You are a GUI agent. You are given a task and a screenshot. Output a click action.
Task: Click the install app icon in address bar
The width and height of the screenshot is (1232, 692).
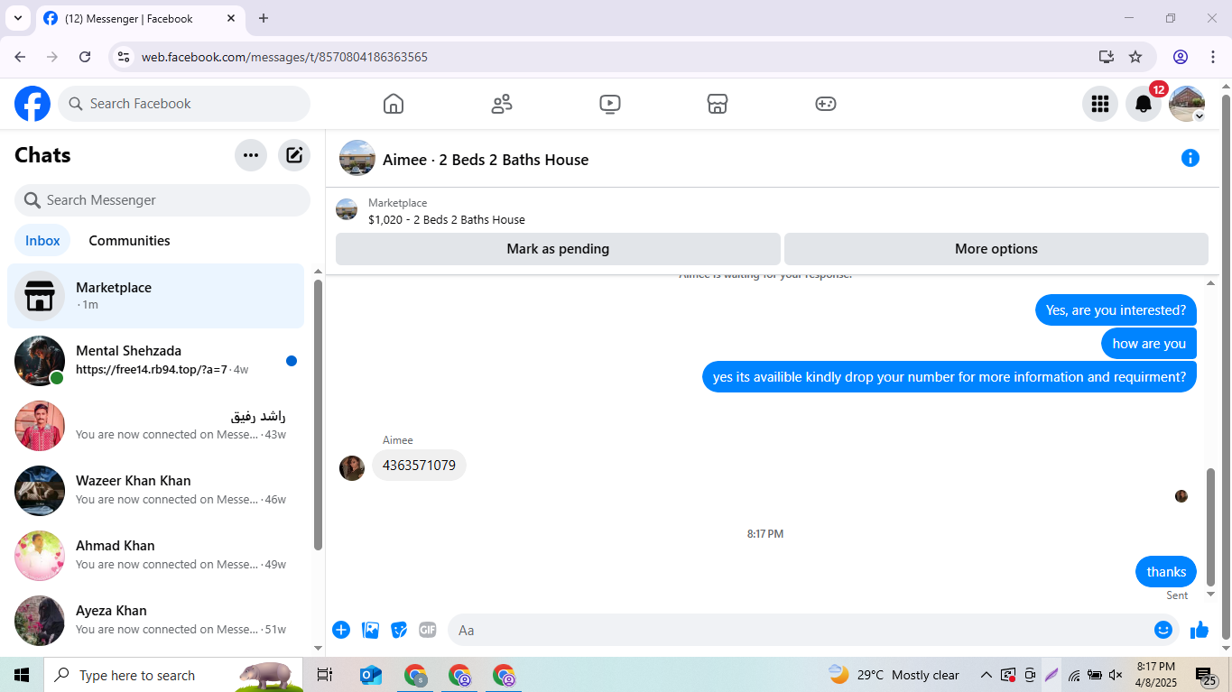(1107, 57)
